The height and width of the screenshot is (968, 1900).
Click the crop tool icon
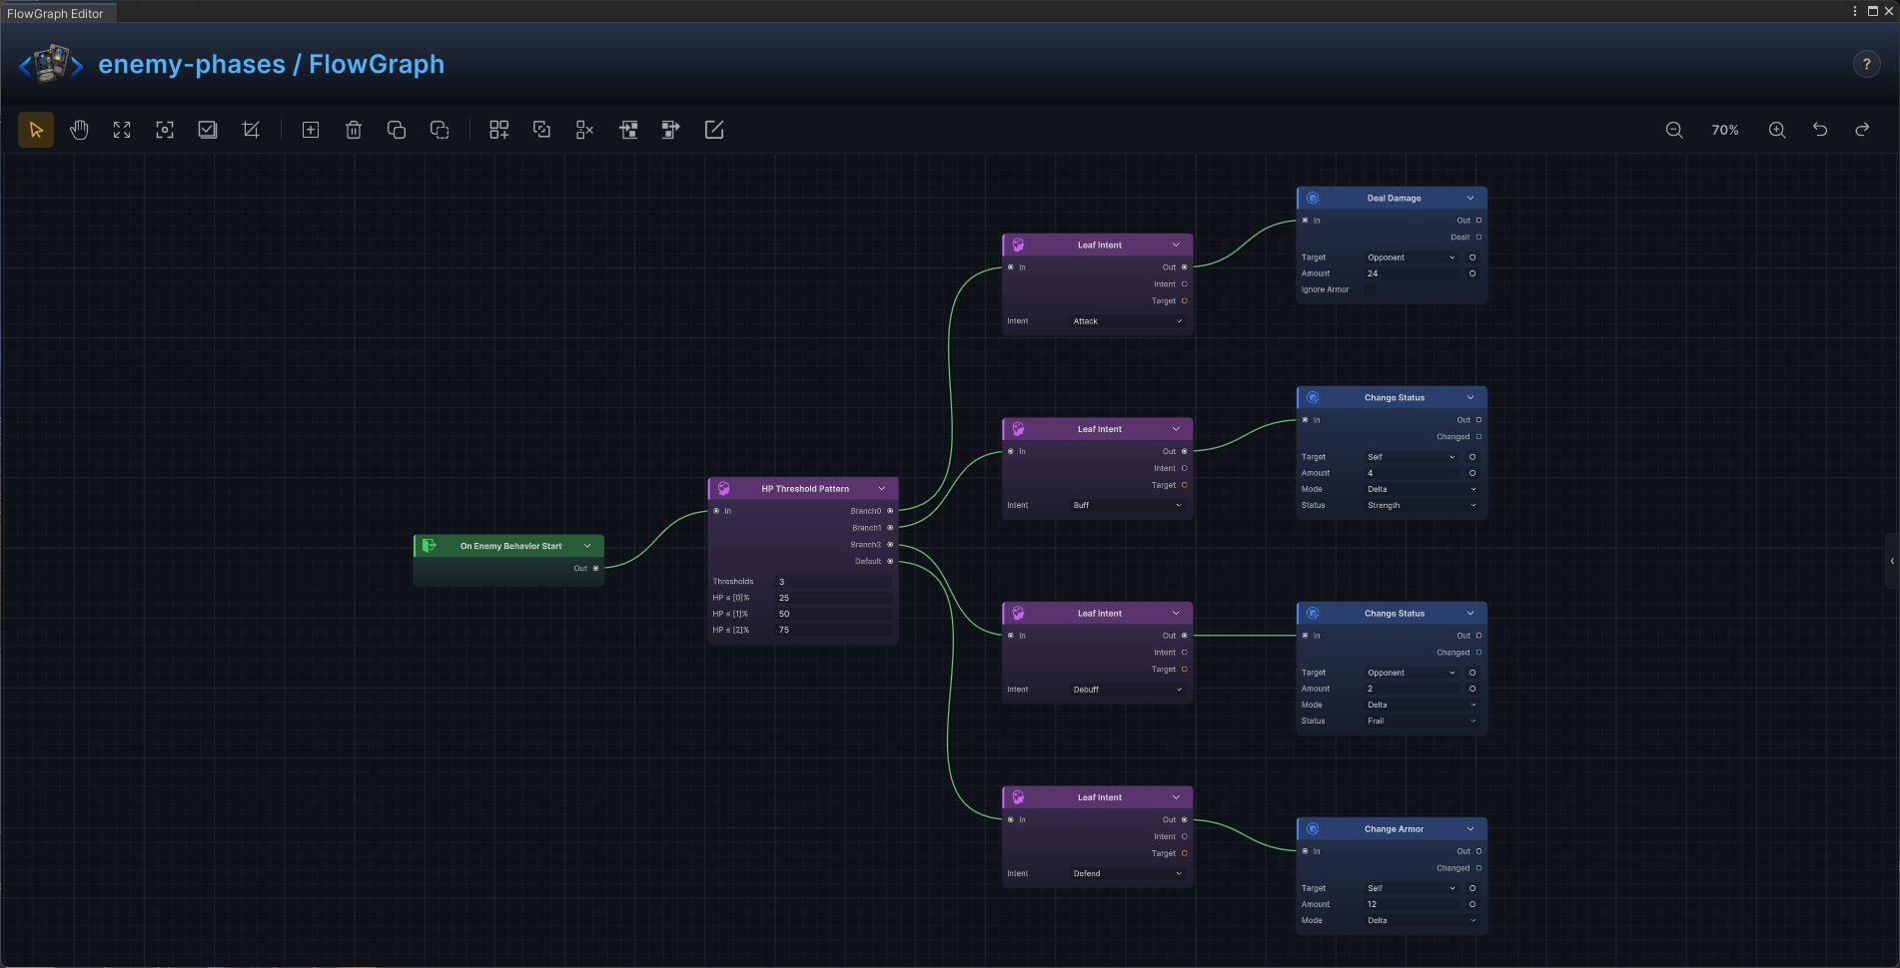(251, 130)
